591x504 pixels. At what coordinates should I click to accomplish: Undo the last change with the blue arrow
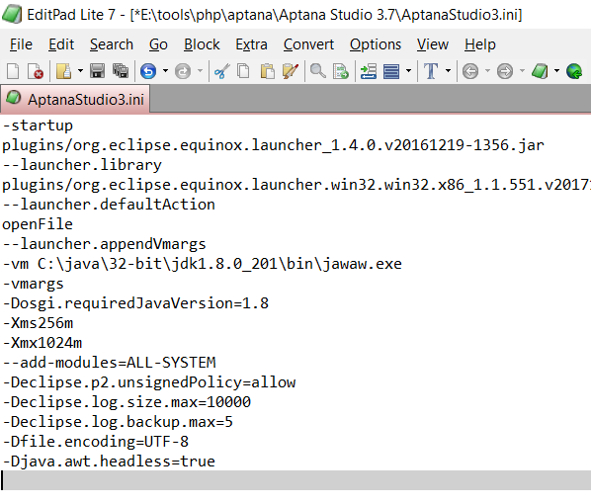pyautogui.click(x=148, y=71)
